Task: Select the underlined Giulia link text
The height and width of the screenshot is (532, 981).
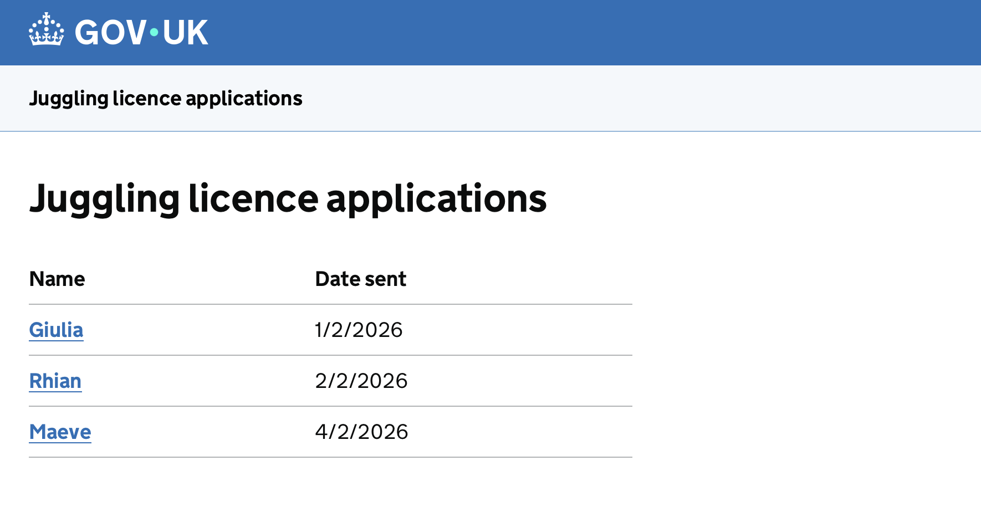Action: pyautogui.click(x=56, y=330)
